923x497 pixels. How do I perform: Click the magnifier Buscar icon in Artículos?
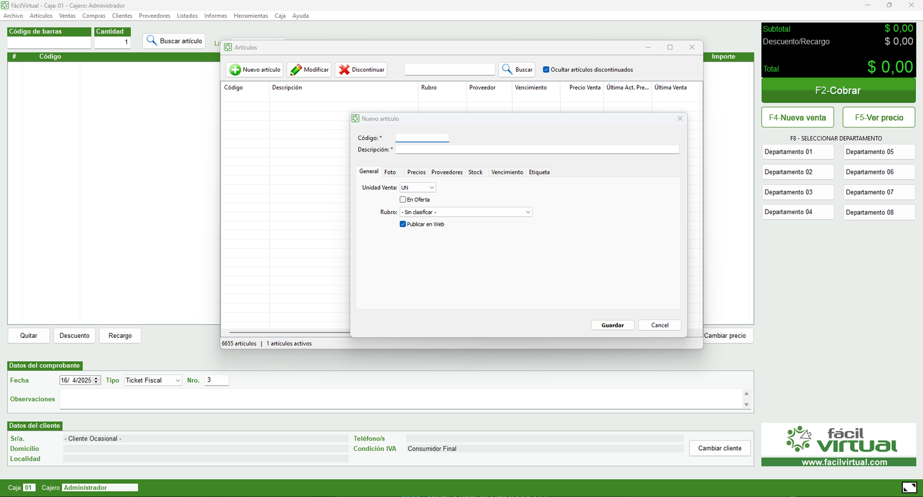pyautogui.click(x=507, y=70)
